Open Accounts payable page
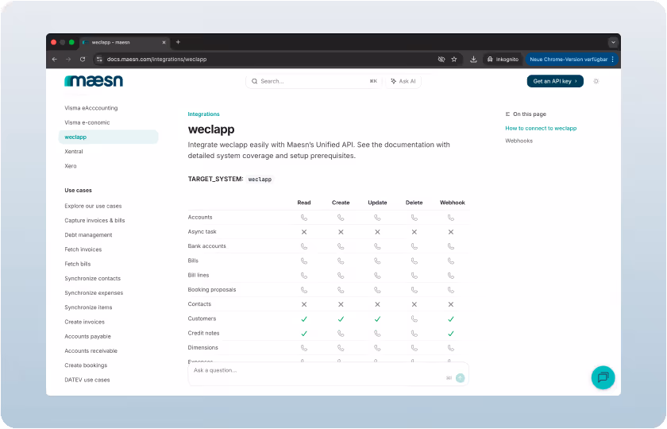 click(87, 336)
